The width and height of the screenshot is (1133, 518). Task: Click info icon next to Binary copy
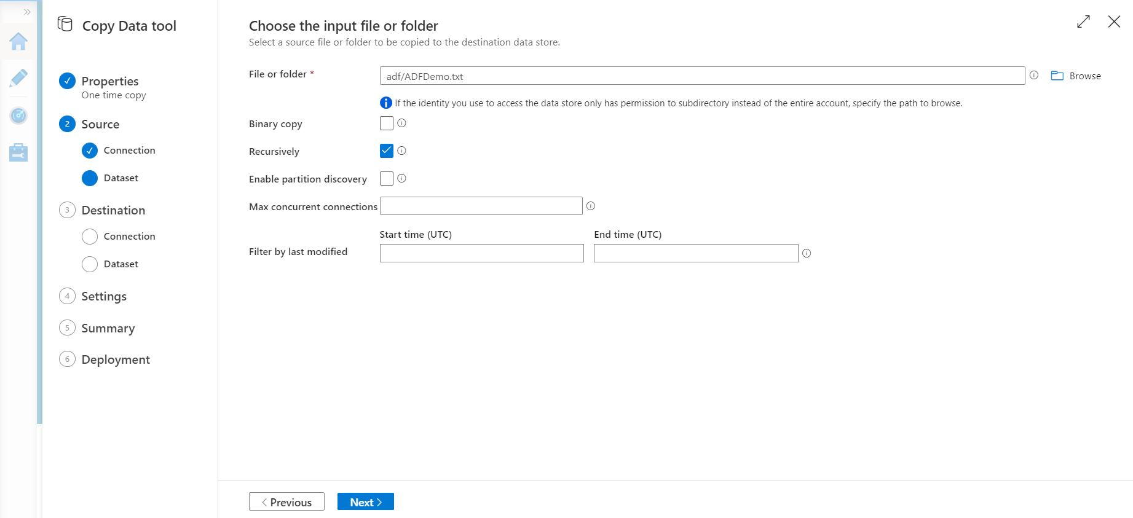401,123
